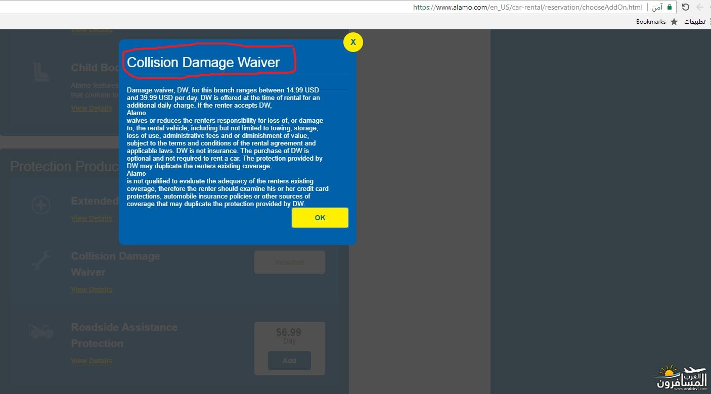
Task: Reload the Alamo page
Action: [685, 7]
